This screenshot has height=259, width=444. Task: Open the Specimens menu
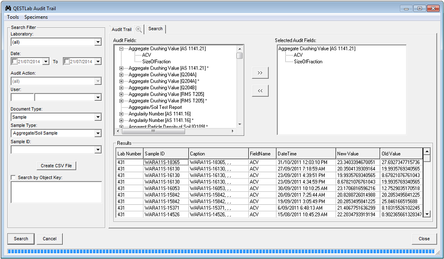(x=36, y=17)
